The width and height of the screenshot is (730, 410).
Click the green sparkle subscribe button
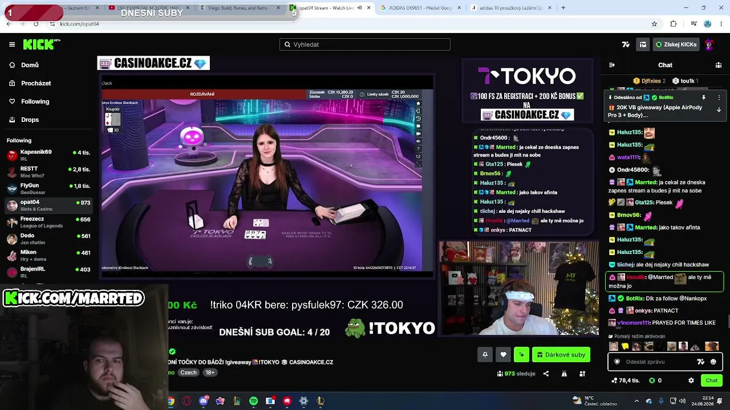pyautogui.click(x=521, y=355)
